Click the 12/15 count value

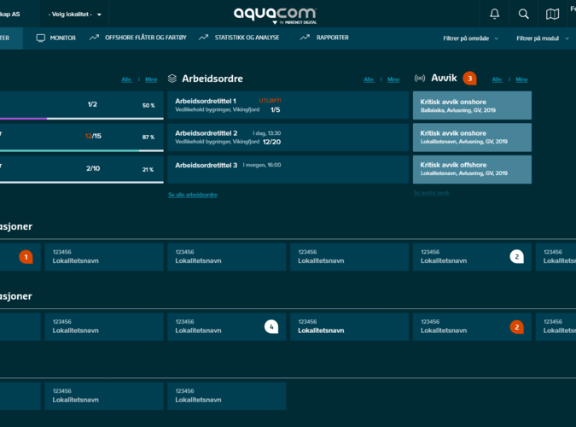(93, 136)
